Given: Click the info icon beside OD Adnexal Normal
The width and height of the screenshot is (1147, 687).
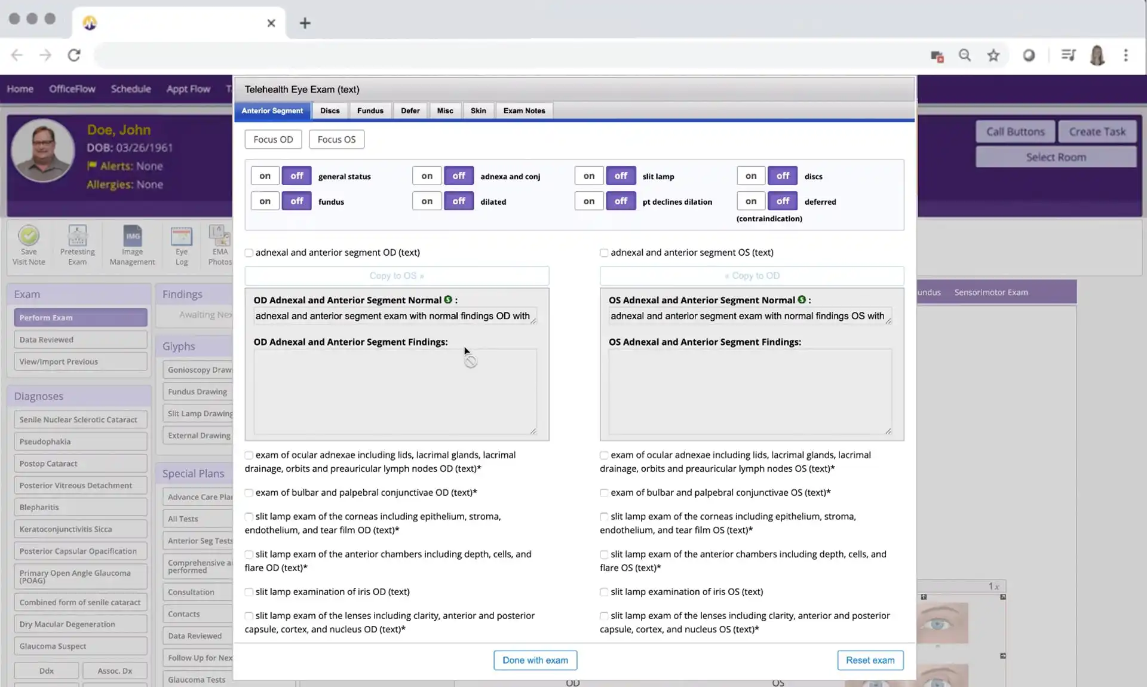Looking at the screenshot, I should click(447, 299).
